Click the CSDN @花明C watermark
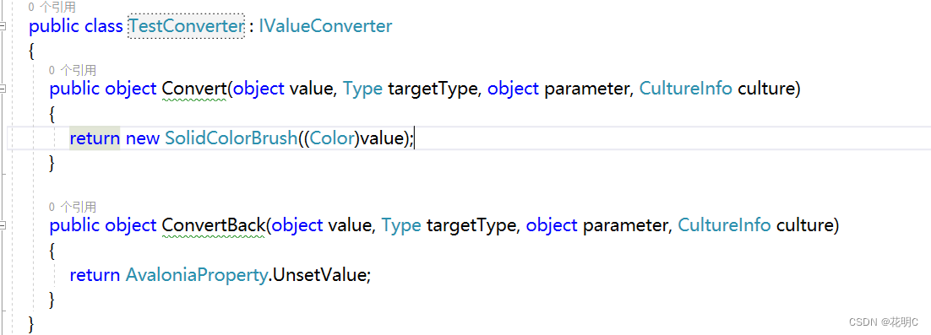 click(883, 321)
